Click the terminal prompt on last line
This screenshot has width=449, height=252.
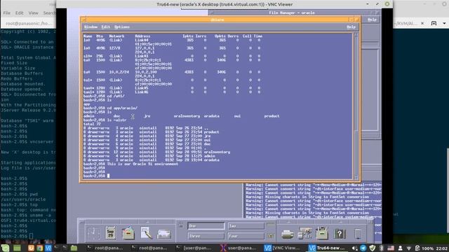click(94, 176)
